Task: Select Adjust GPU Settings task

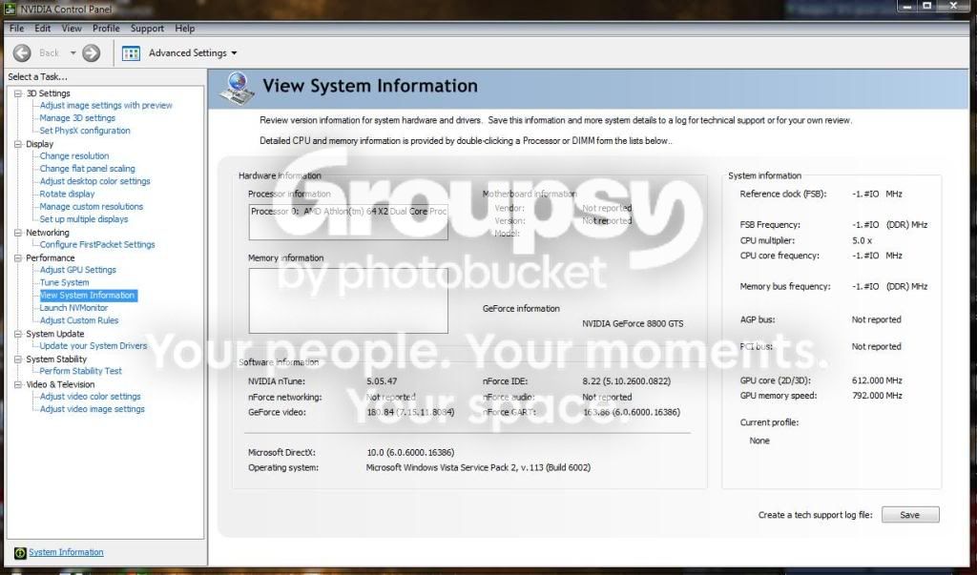Action: pyautogui.click(x=78, y=270)
